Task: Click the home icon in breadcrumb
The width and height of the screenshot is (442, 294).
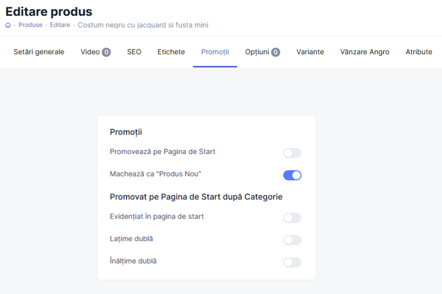Action: (8, 25)
